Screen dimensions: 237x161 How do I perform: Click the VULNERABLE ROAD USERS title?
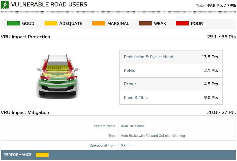(49, 5)
